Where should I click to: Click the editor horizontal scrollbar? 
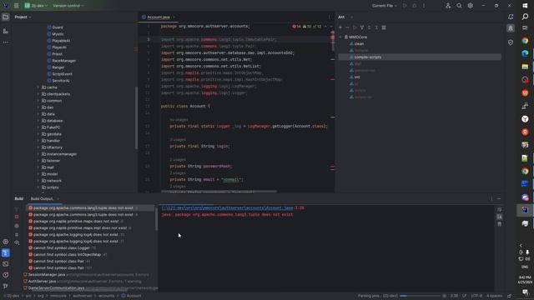click(x=219, y=192)
